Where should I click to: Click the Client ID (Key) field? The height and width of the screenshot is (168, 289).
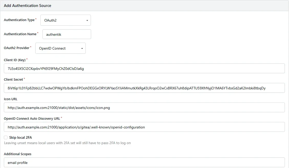tap(144, 68)
